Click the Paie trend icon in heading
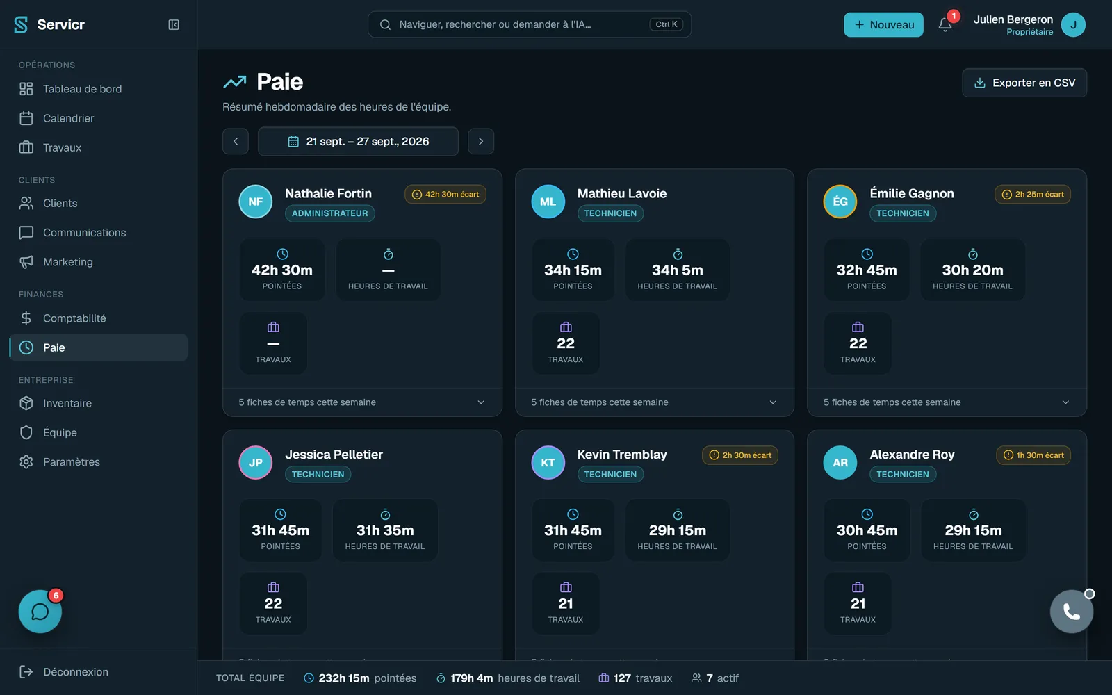The image size is (1112, 695). click(235, 82)
